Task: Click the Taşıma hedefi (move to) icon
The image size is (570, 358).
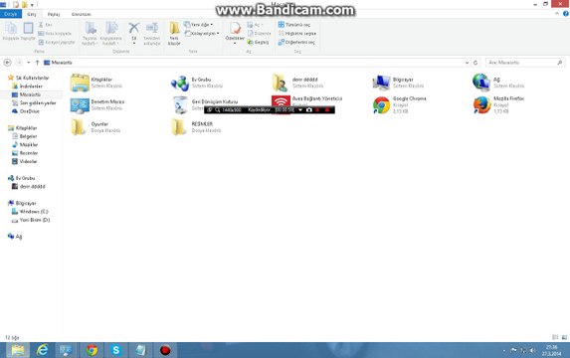Action: pos(91,28)
